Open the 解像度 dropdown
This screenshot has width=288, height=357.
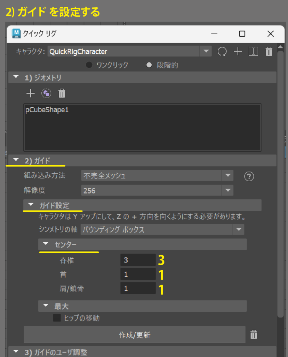(228, 190)
